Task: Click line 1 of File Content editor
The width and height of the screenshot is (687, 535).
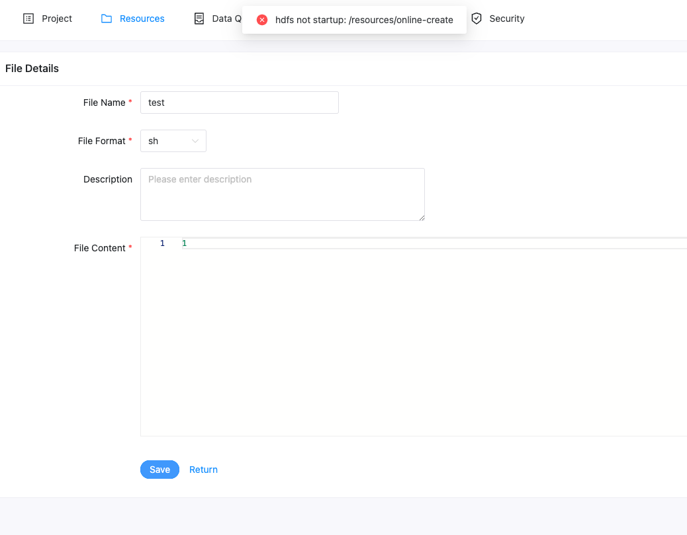Action: (x=434, y=243)
